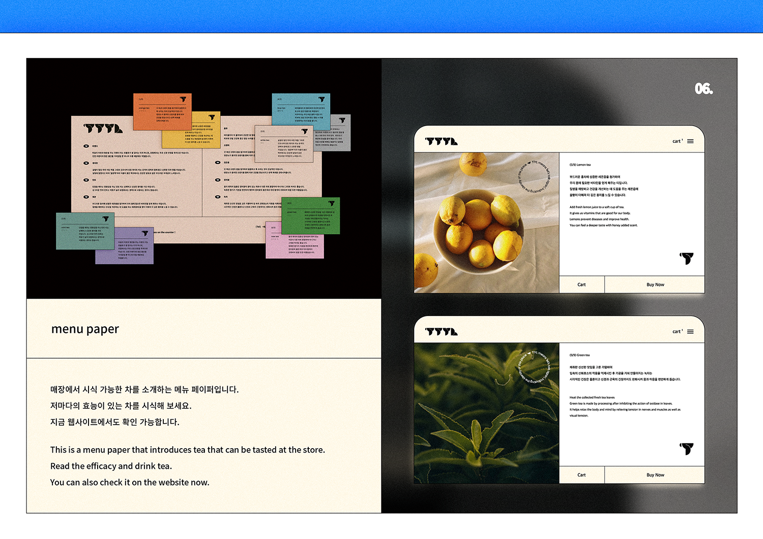This screenshot has width=763, height=539.
Task: Click "It gives us vitamins that are good" line
Action: [x=600, y=213]
